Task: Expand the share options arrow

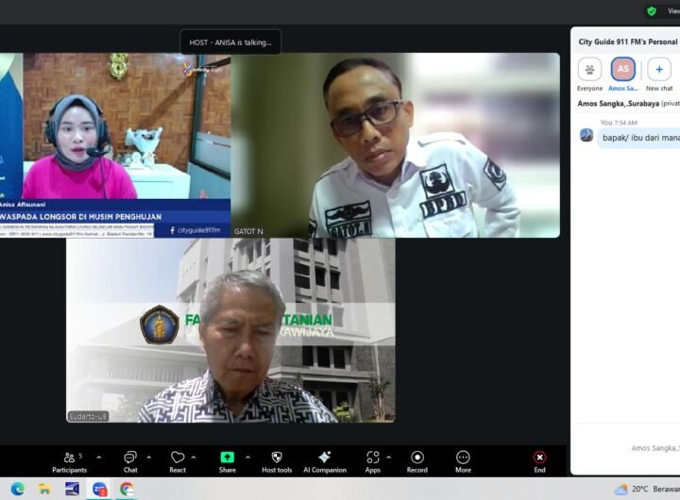Action: tap(247, 458)
